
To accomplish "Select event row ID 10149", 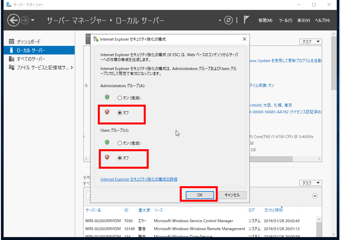I will [x=200, y=229].
